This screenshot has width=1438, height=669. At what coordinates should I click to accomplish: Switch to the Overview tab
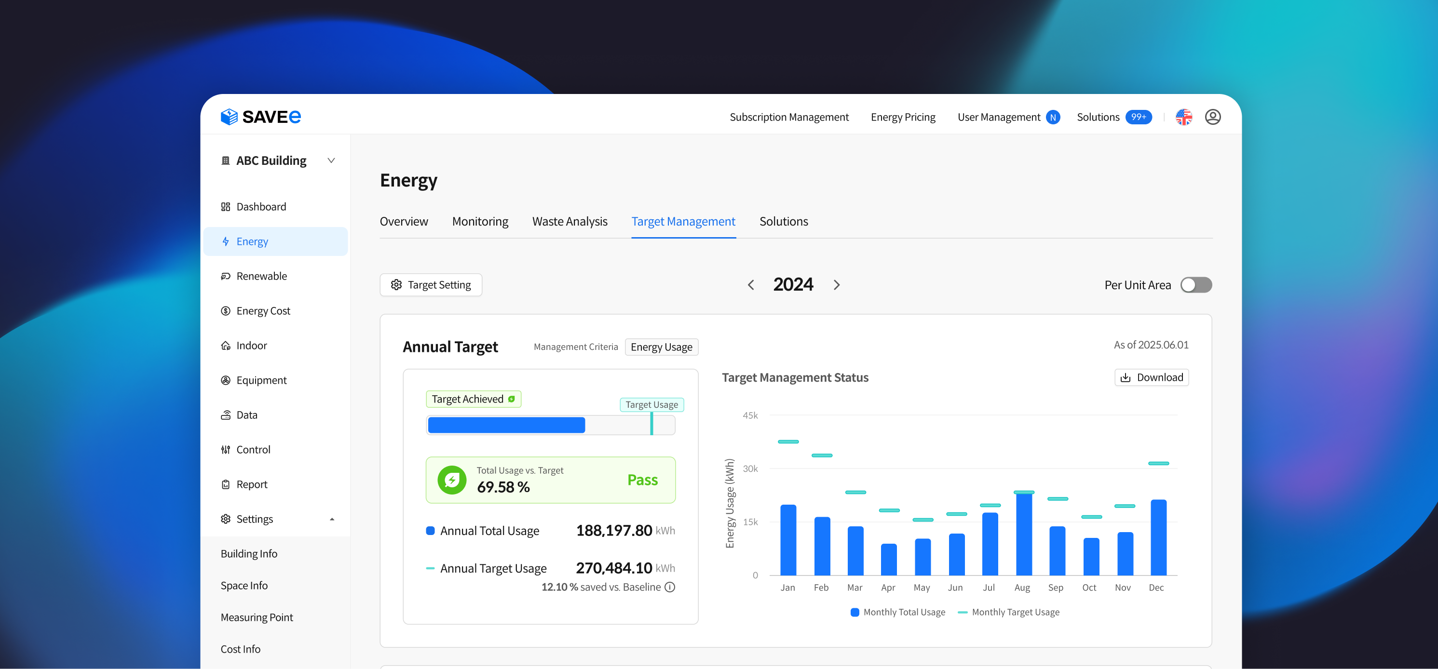[x=404, y=222]
